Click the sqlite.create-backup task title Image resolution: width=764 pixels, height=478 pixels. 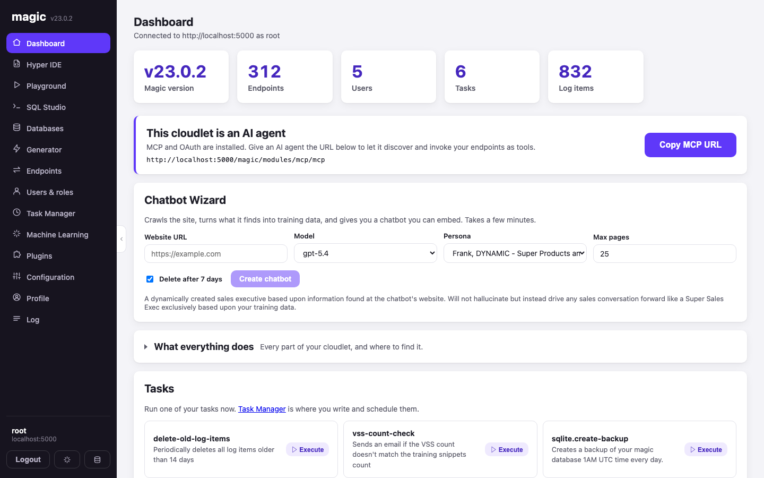click(x=590, y=439)
